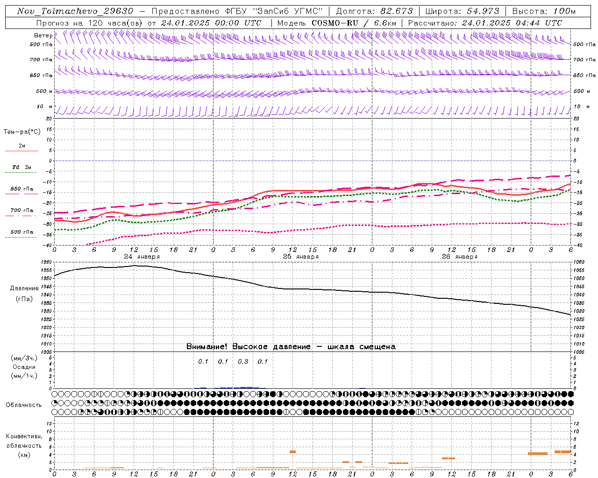Click the solid line sample under '2м'
The width and height of the screenshot is (598, 478).
tap(21, 151)
